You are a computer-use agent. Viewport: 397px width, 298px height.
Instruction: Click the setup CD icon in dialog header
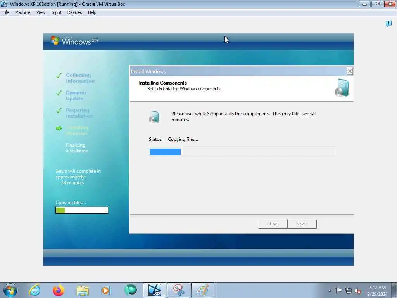click(x=342, y=88)
